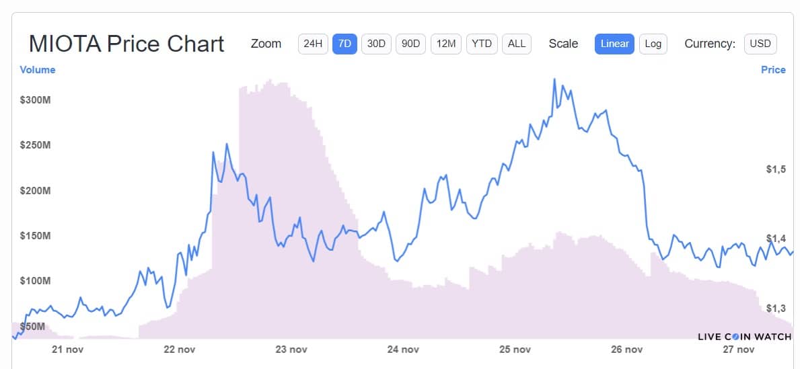Click the 23 nov date marker
Screen dimensions: 800x369
292,350
